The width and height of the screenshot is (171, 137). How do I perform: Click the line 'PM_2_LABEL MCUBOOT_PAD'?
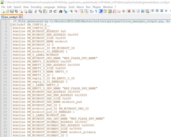point(40,115)
